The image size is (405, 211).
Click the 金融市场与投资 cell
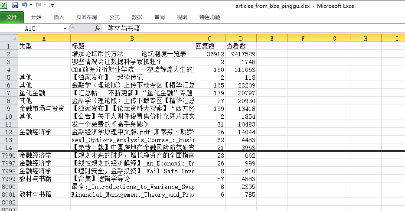pos(44,108)
